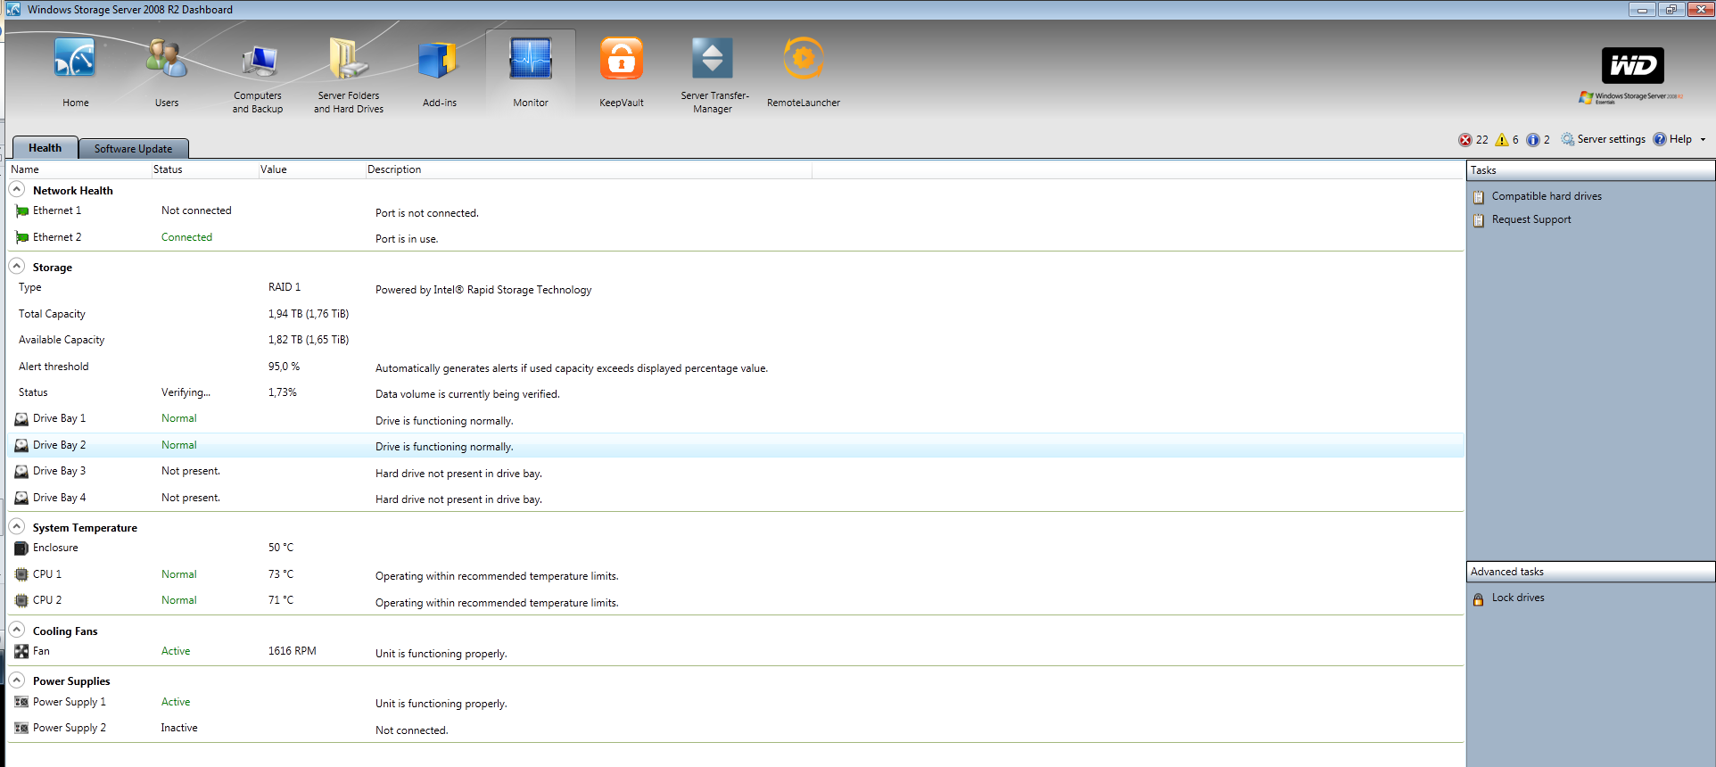Select the Total Capacity row

click(736, 314)
